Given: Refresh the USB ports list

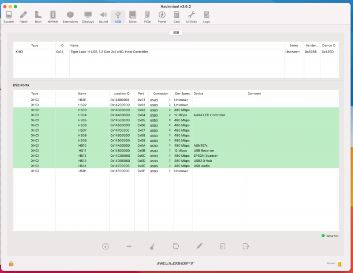Looking at the screenshot, I should click(x=176, y=246).
